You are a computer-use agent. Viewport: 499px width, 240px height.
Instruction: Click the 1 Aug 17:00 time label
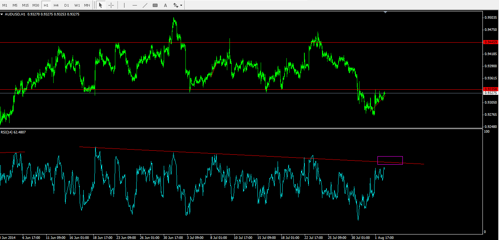point(384,237)
